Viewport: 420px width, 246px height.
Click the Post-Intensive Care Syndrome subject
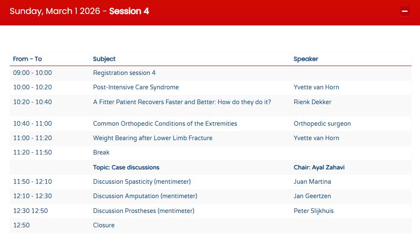[x=136, y=87]
